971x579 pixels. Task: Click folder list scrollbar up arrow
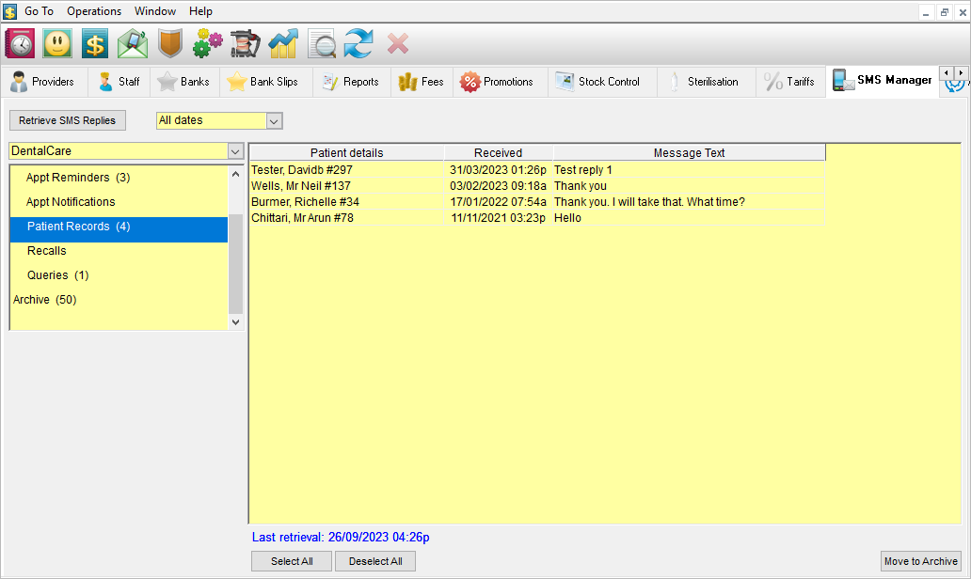pos(235,175)
